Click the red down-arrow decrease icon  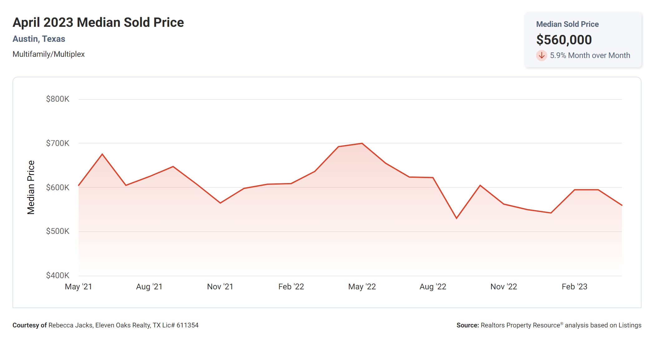tap(541, 56)
